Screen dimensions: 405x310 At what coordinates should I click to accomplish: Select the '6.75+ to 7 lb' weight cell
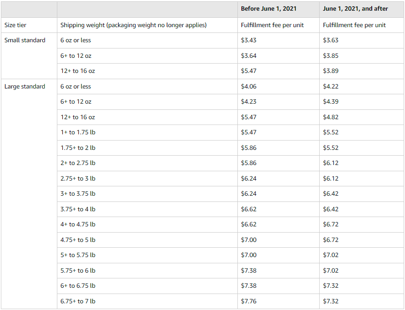147,301
